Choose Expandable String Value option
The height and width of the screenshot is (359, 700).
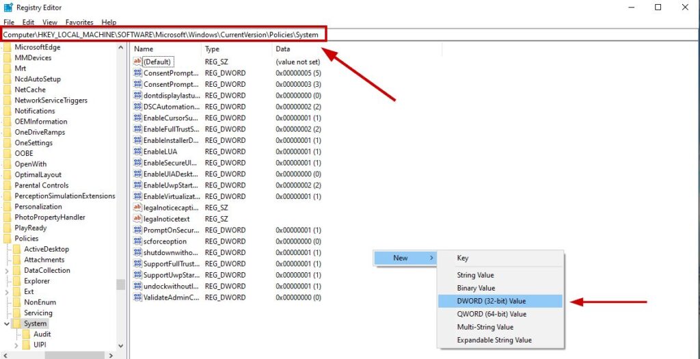[x=500, y=340]
